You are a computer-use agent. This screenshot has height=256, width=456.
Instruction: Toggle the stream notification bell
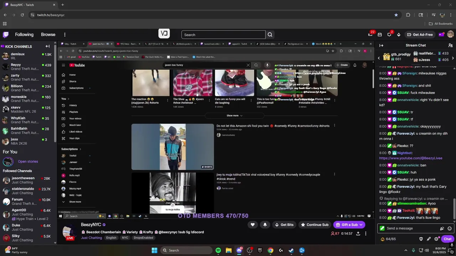coord(265,225)
